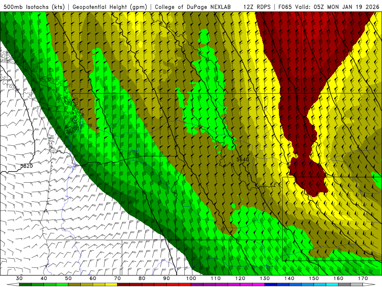Click the 90 knot scale label
The width and height of the screenshot is (382, 287).
tap(166, 278)
